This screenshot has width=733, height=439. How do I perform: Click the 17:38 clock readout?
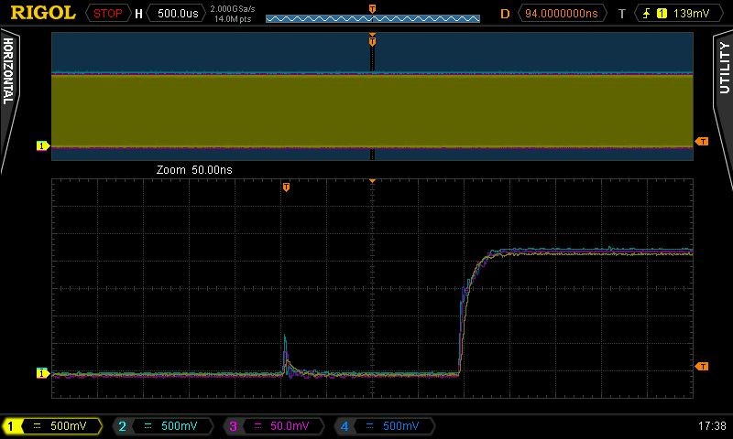712,426
